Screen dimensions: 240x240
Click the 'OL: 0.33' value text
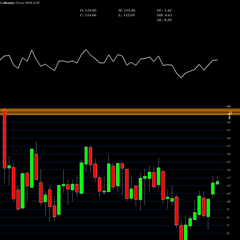(164, 20)
